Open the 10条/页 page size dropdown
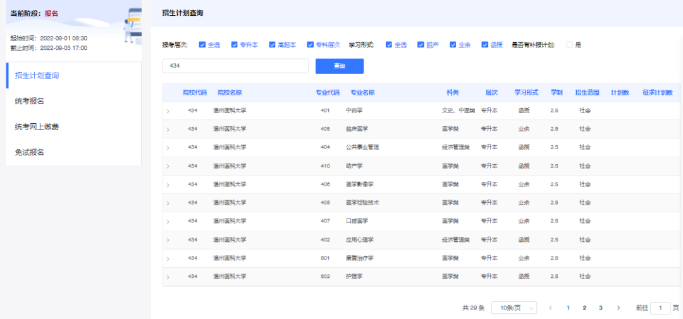683x319 pixels. pos(514,308)
